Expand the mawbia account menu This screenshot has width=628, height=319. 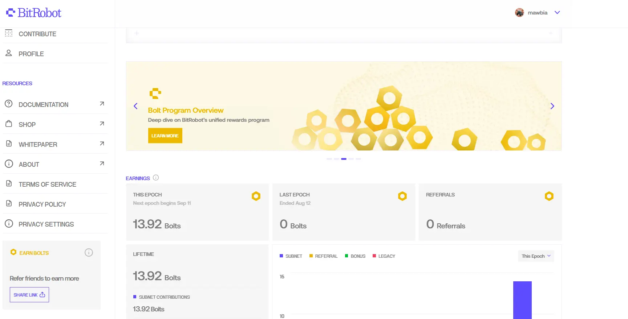(557, 13)
